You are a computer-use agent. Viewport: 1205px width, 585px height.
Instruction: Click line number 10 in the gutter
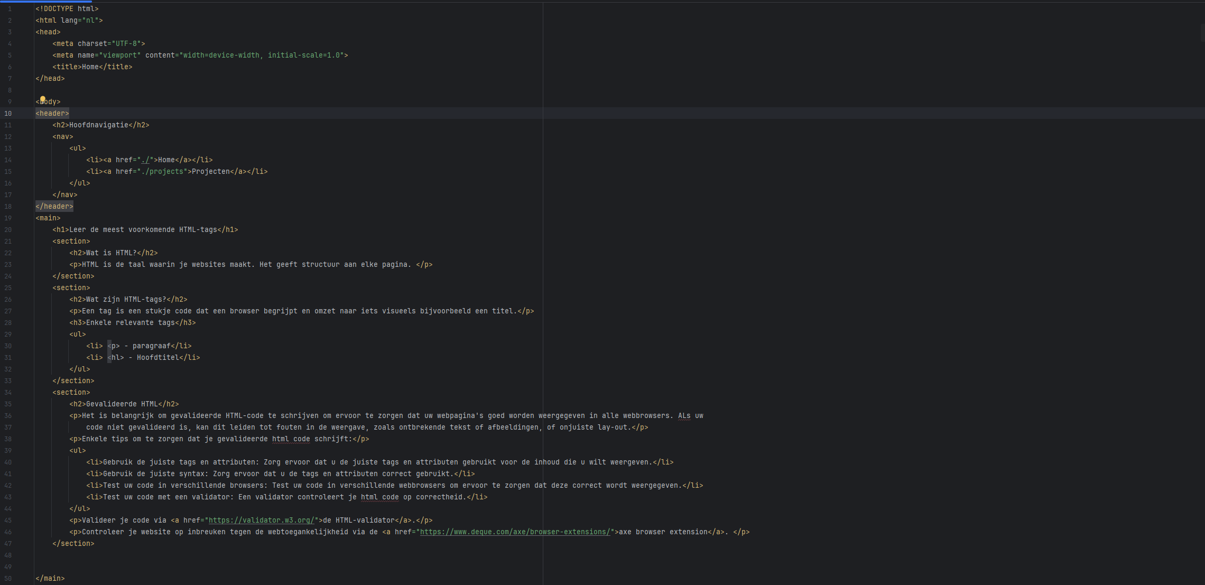coord(8,114)
